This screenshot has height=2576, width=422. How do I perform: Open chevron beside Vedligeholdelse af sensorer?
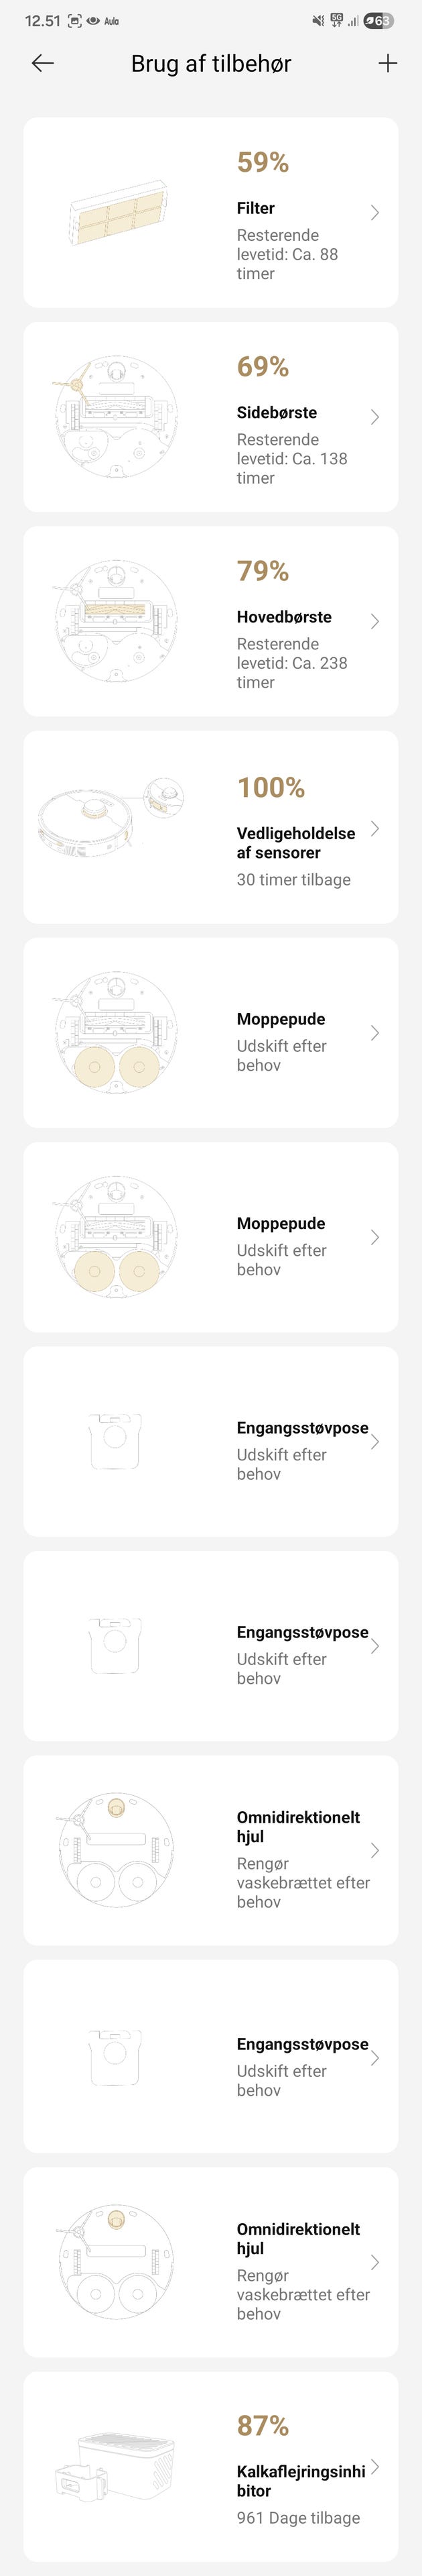click(x=374, y=828)
